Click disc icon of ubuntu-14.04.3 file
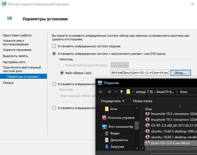Viewport: 197px width, 155px height. coord(148,131)
